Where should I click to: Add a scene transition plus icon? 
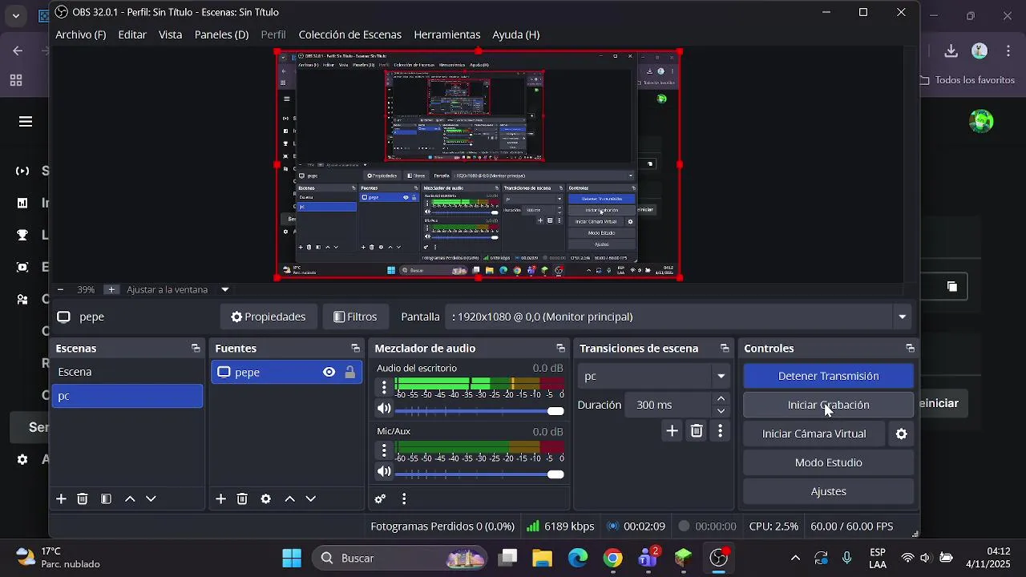point(673,431)
